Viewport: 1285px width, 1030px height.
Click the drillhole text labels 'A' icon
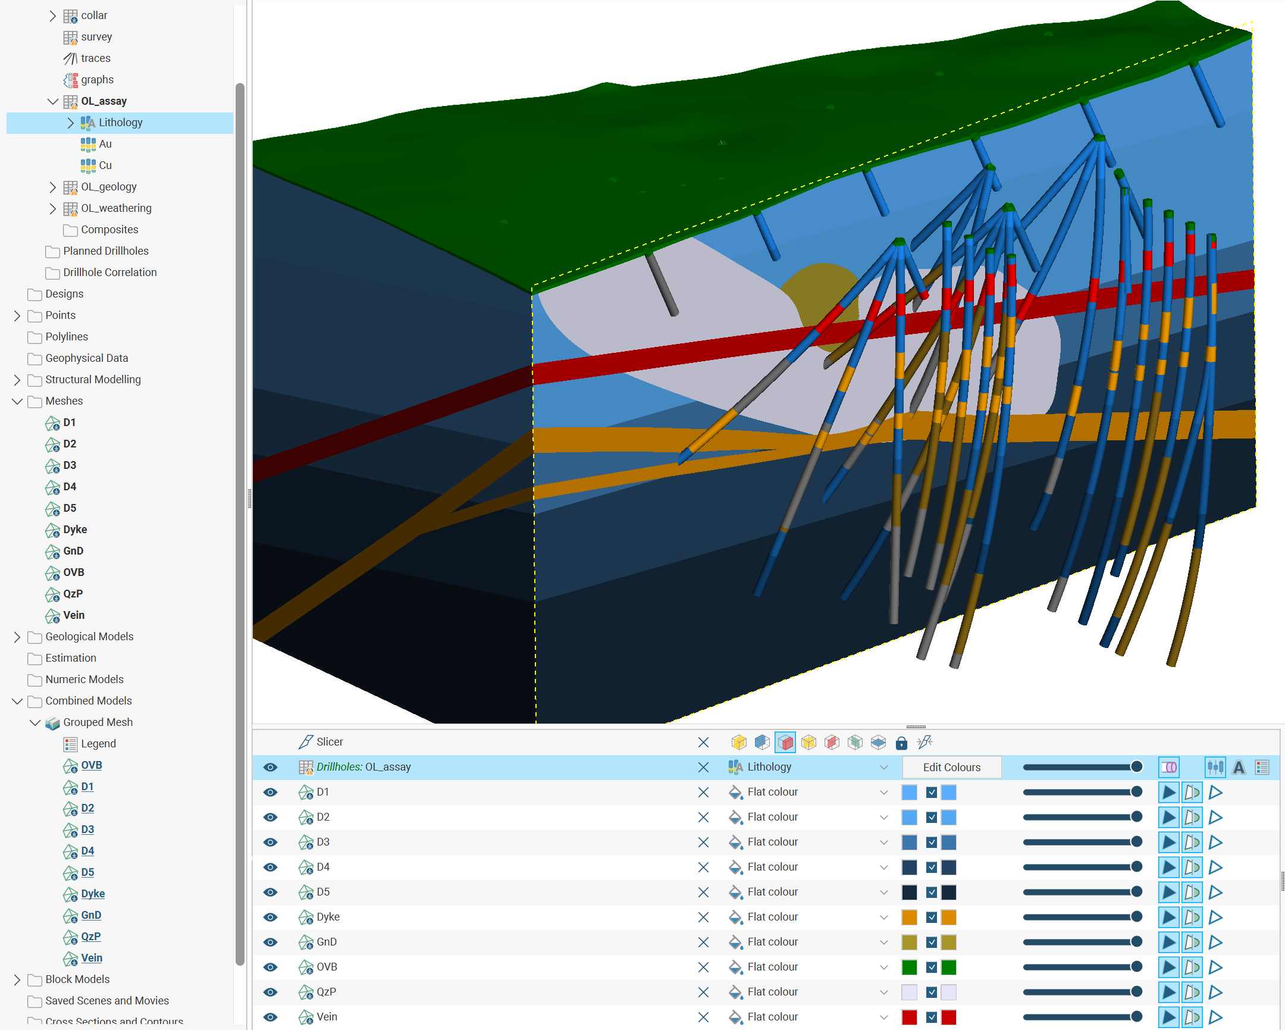[1239, 767]
